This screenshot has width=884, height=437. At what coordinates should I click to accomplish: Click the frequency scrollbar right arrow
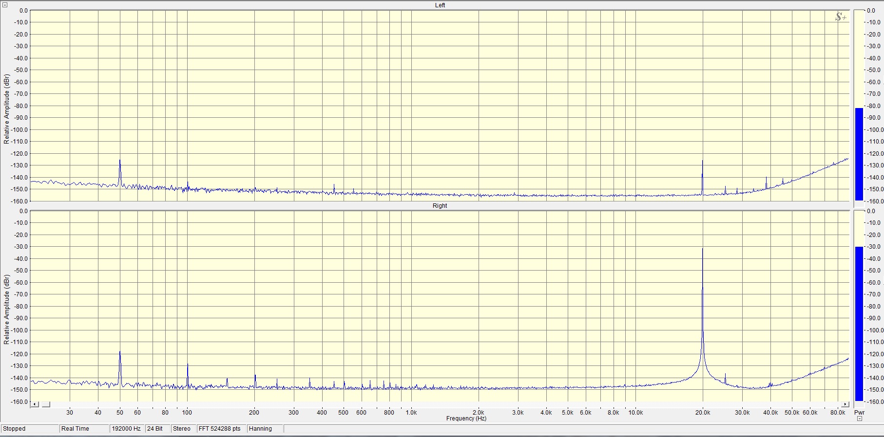tap(845, 404)
